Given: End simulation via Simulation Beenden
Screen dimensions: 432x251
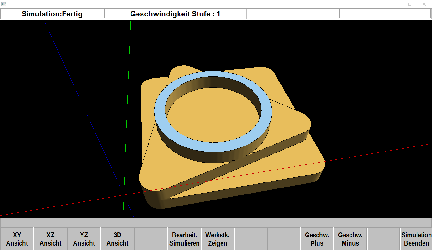Looking at the screenshot, I should coord(416,239).
